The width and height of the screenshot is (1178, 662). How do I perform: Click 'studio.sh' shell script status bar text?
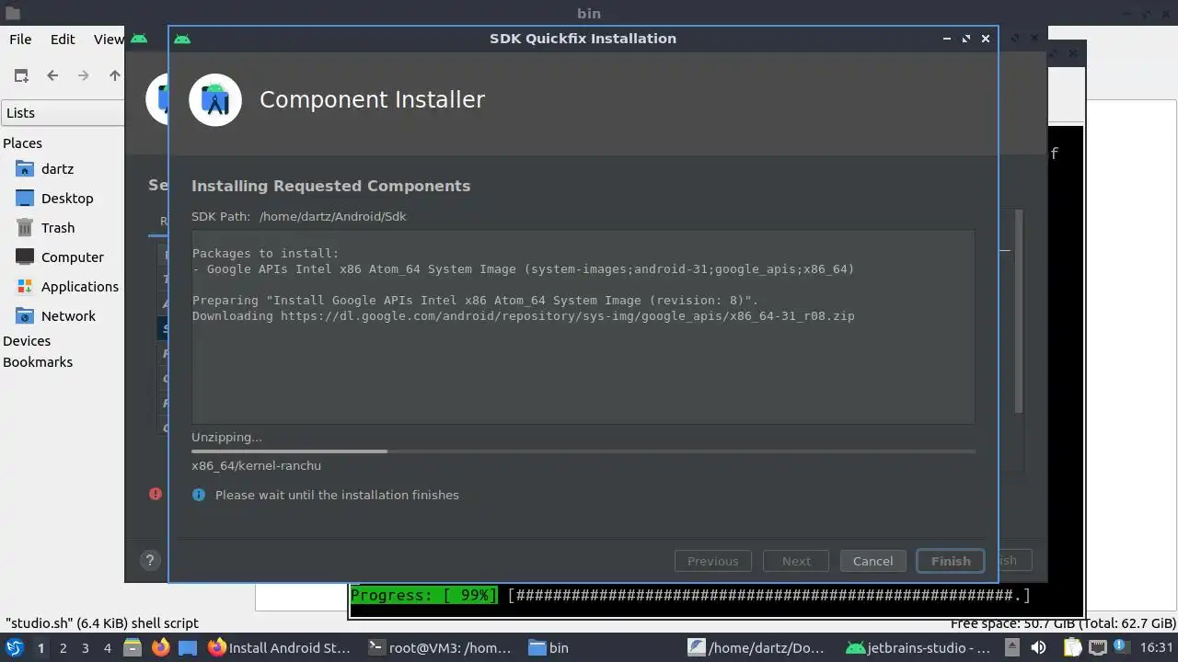pyautogui.click(x=101, y=622)
